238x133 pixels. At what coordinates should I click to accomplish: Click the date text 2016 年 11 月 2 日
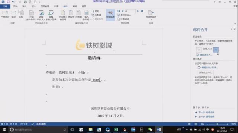click(x=110, y=116)
